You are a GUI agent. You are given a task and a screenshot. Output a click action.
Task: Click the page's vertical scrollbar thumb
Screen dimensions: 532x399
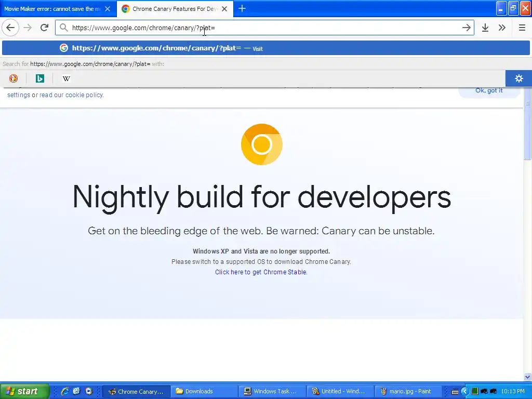pos(527,124)
